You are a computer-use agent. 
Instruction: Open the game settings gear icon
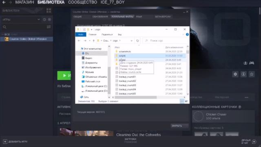[235, 74]
